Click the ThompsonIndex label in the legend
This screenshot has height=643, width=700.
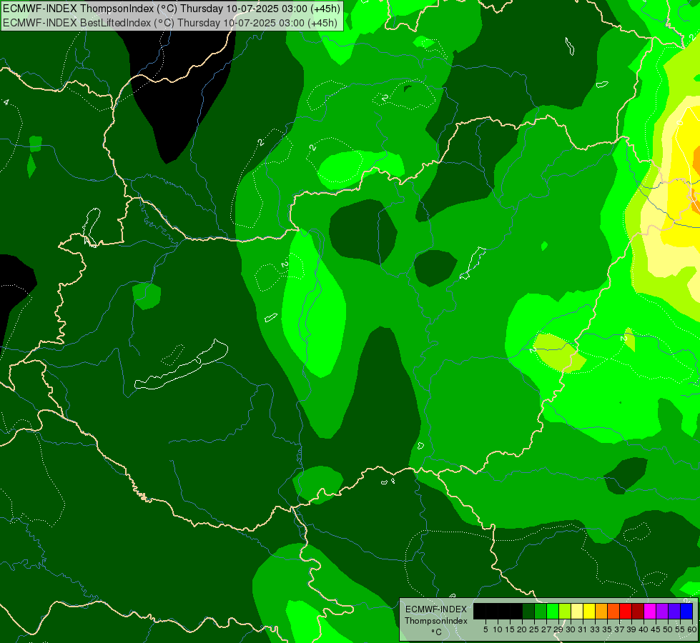[x=436, y=621]
